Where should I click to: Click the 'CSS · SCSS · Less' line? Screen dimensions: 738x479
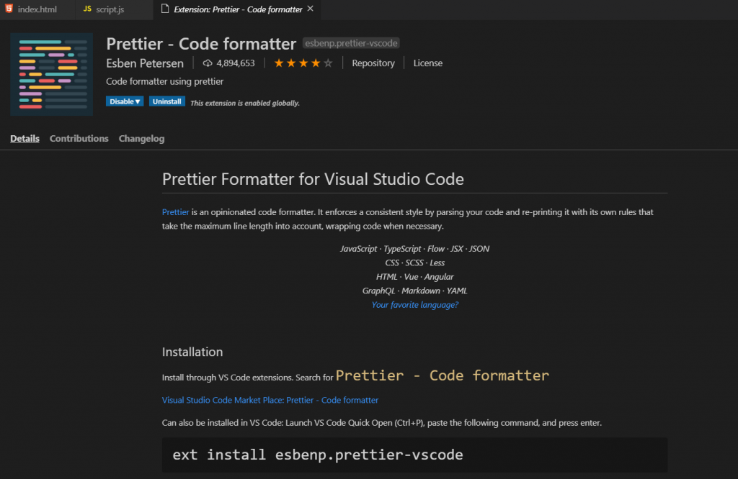pyautogui.click(x=414, y=263)
